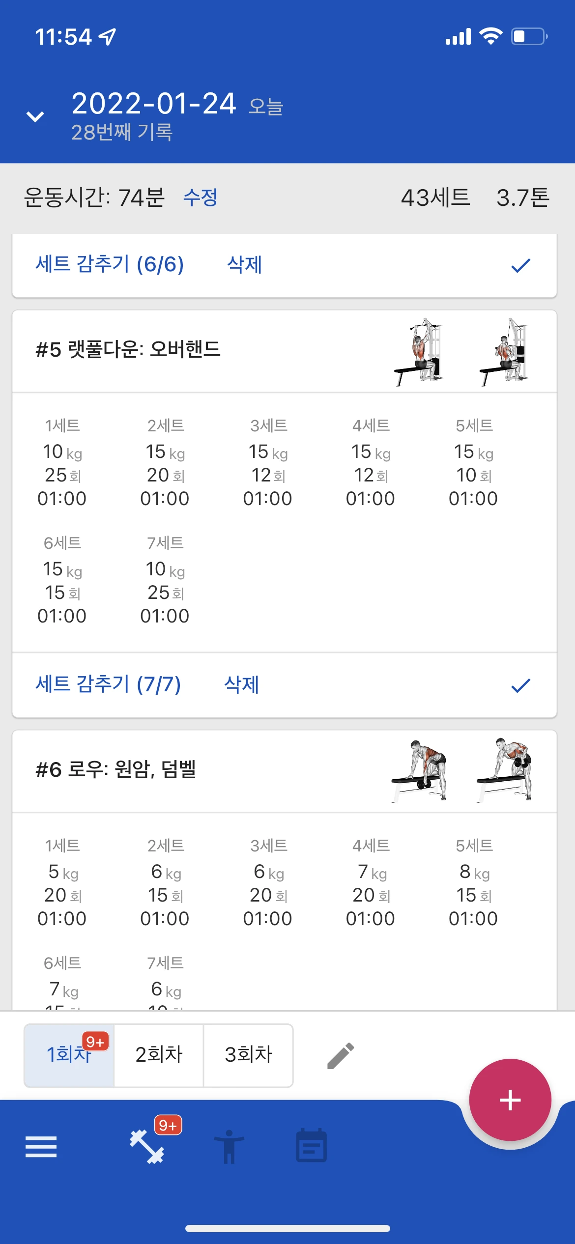Tap the pencil edit icon

[x=341, y=1056]
